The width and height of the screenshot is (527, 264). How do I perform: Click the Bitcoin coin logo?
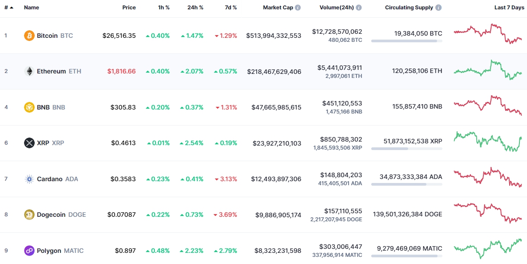[29, 35]
